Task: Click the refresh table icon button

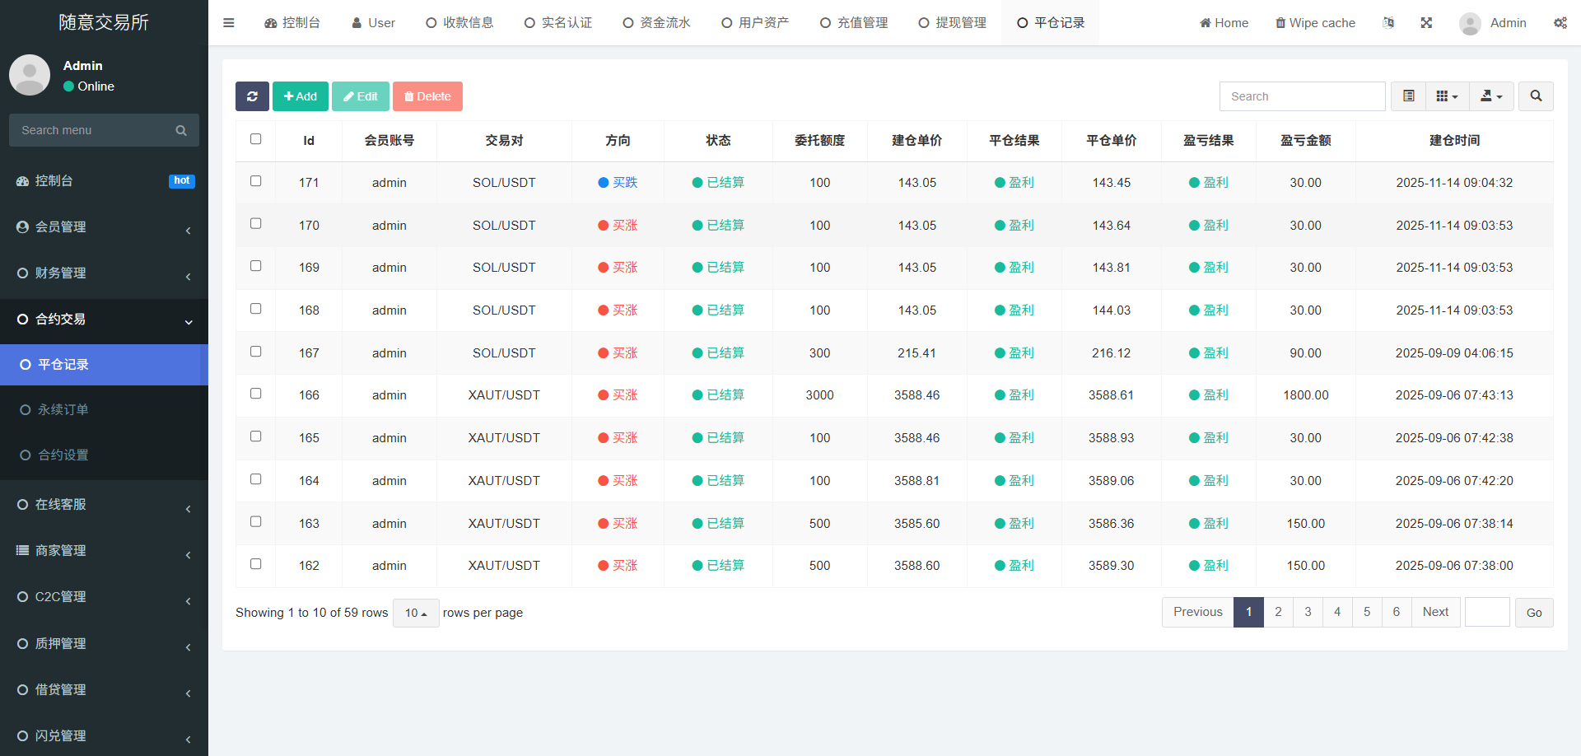Action: coord(252,96)
